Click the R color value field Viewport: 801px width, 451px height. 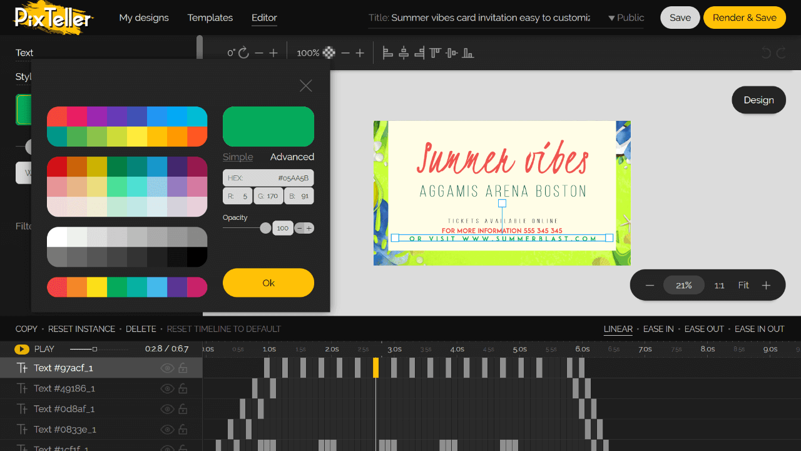(238, 196)
